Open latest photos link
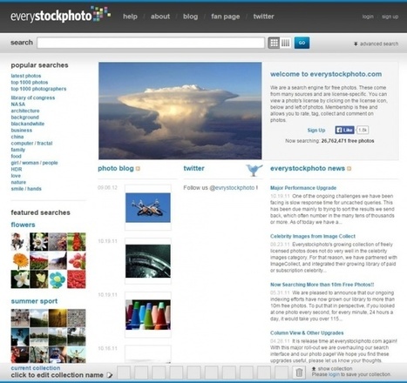This screenshot has width=407, height=383. tap(26, 76)
